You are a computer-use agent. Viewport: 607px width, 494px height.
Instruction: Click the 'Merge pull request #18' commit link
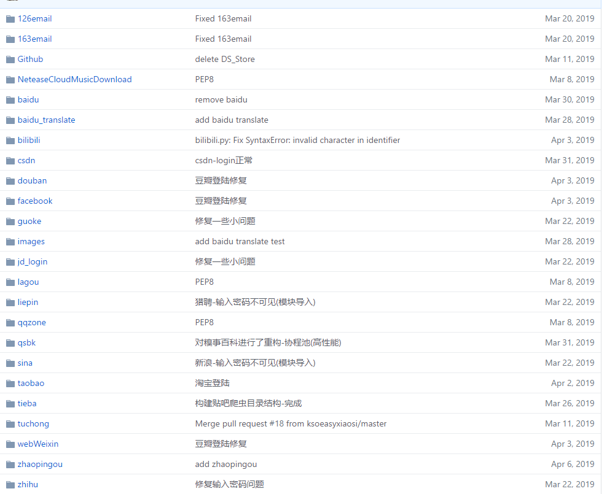point(291,423)
